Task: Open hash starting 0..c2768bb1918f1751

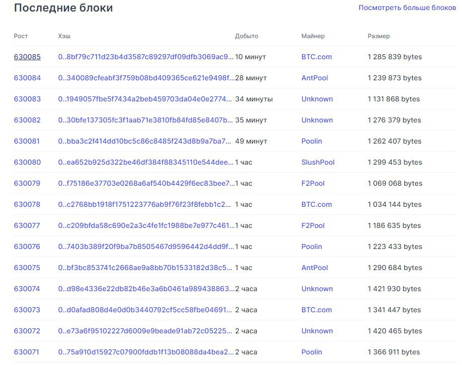Action: (144, 204)
